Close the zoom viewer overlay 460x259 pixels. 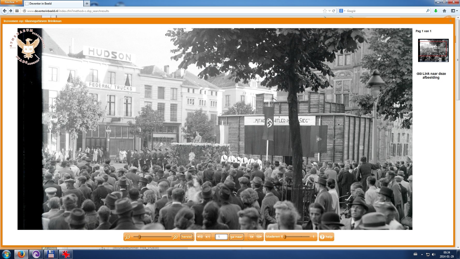point(450,21)
